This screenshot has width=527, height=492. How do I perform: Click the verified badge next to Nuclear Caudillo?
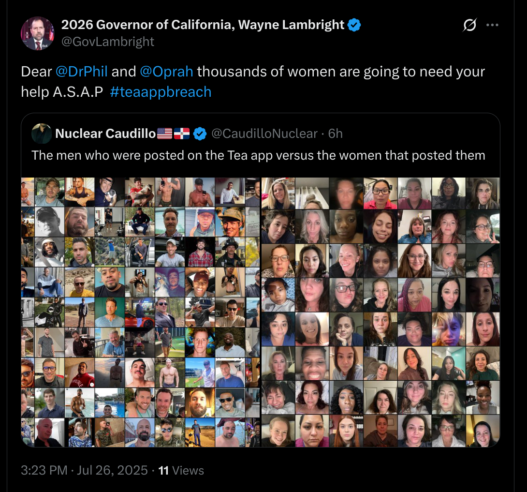[x=200, y=134]
